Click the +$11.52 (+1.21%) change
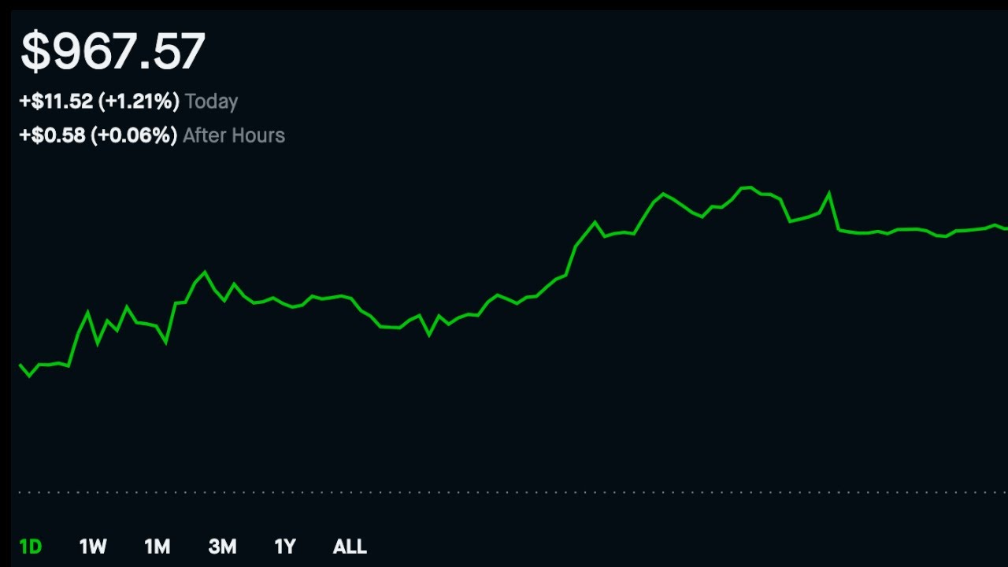This screenshot has width=1008, height=567. pos(99,102)
